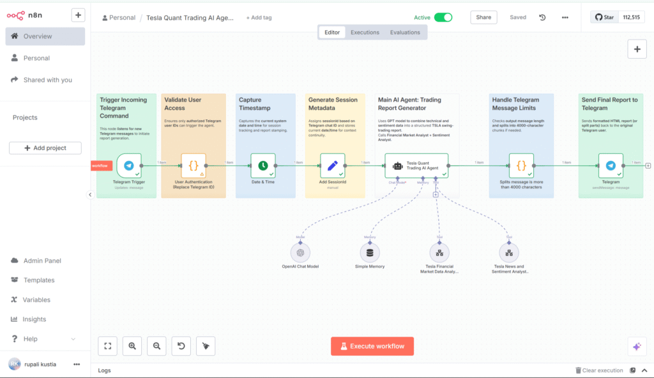Select the Date & Time node
Screen dimensions: 654x378
point(263,165)
